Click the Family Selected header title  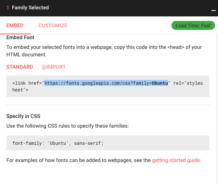pos(30,8)
